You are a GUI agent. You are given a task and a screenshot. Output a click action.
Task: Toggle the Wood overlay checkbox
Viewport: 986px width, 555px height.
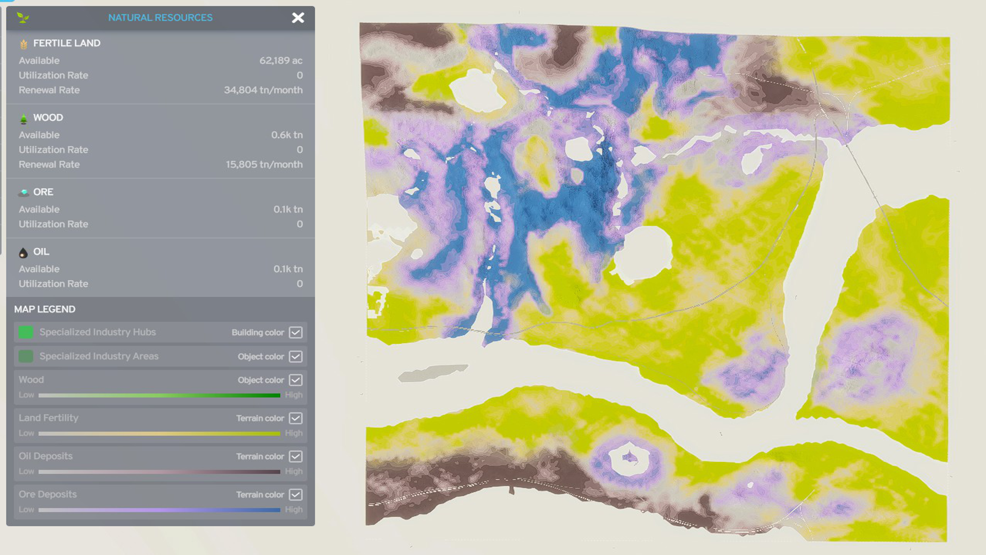pos(296,380)
